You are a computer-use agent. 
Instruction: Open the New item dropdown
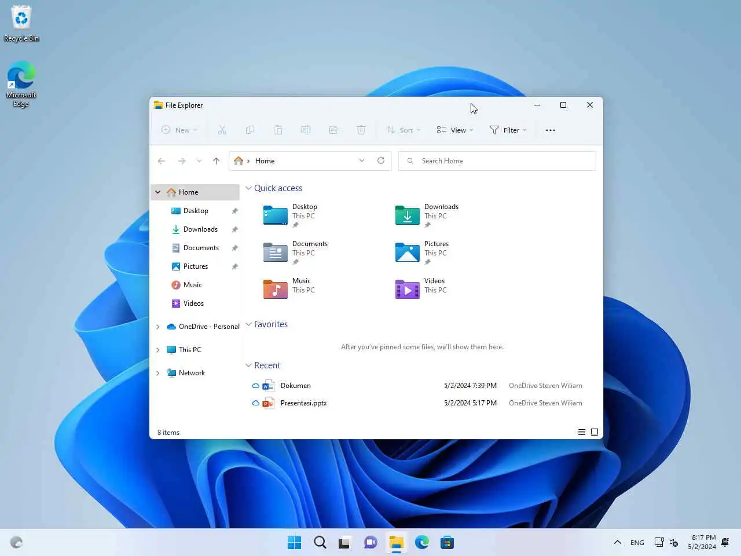(179, 130)
